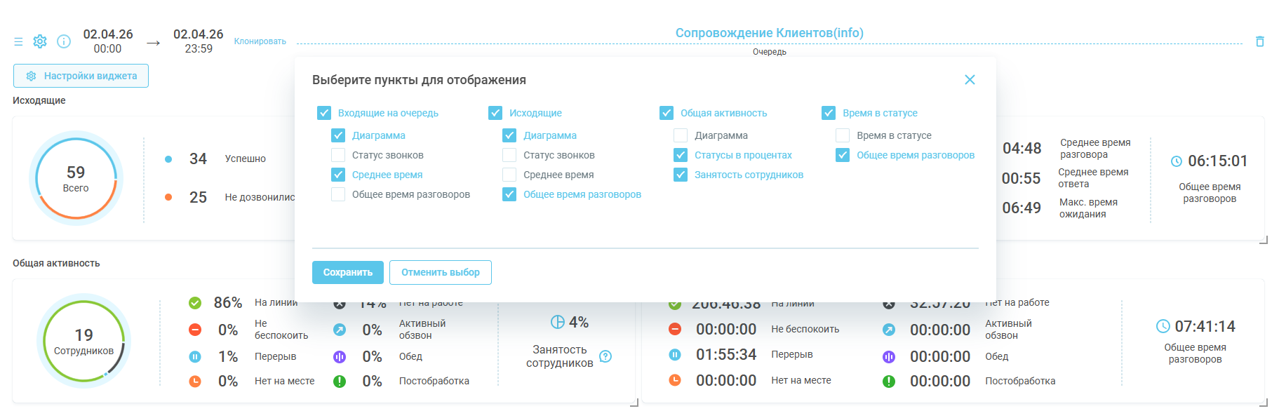
Task: Open the Сопровождение Клиентов(info) queue title
Action: coord(769,33)
